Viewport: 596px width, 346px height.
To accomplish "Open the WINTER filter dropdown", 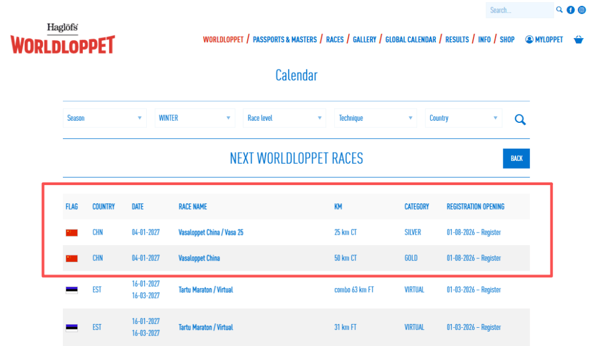I will 195,118.
